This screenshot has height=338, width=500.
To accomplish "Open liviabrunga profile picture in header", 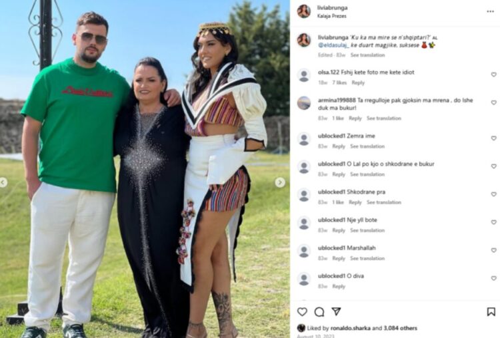I will 304,11.
